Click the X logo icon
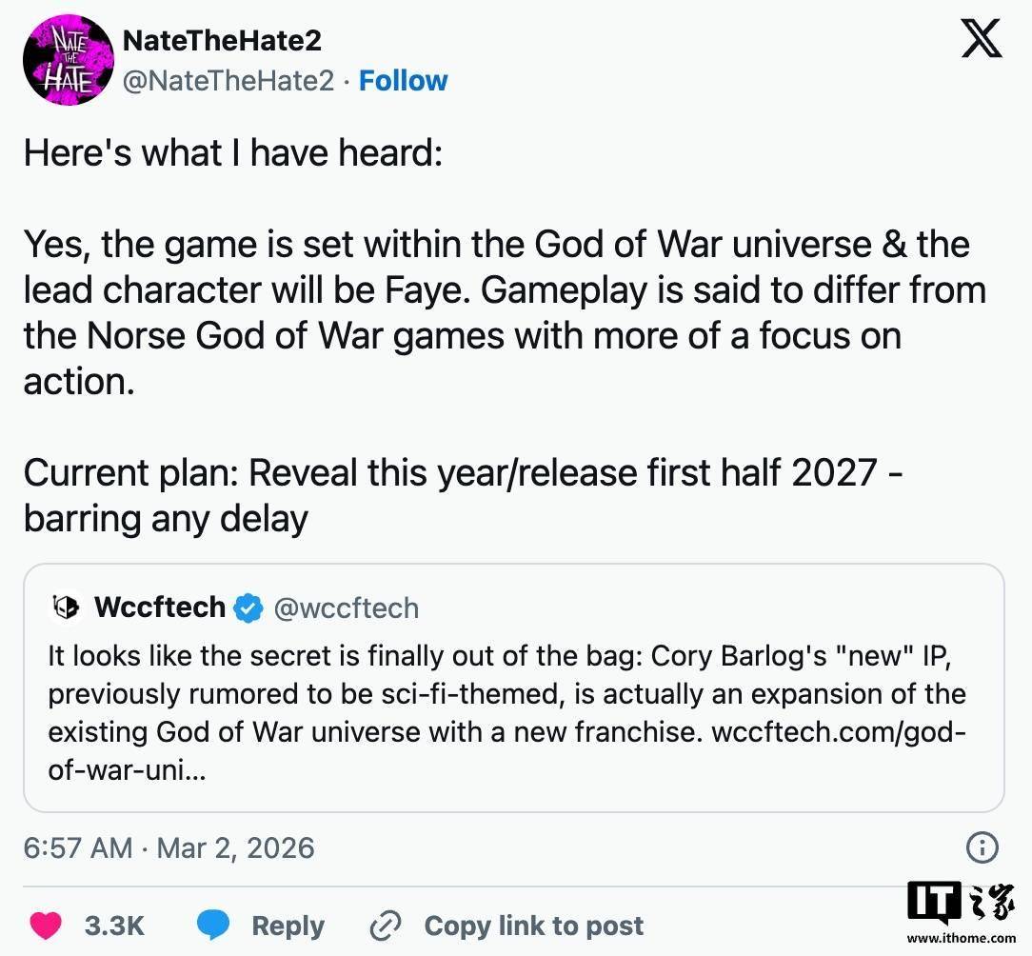This screenshot has width=1032, height=956. point(981,38)
